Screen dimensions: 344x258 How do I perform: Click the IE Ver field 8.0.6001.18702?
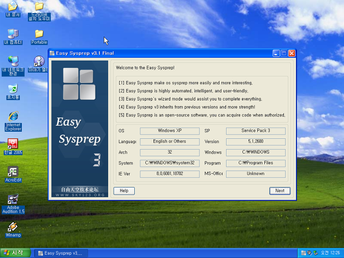click(x=170, y=174)
